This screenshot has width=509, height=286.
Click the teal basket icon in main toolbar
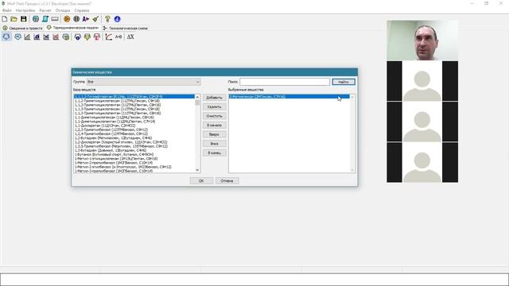[35, 19]
